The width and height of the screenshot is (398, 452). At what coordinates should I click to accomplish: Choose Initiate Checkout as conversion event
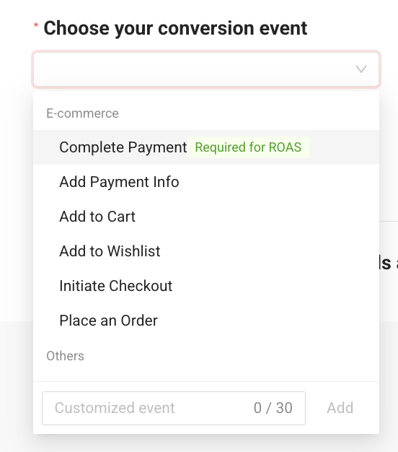point(206,286)
